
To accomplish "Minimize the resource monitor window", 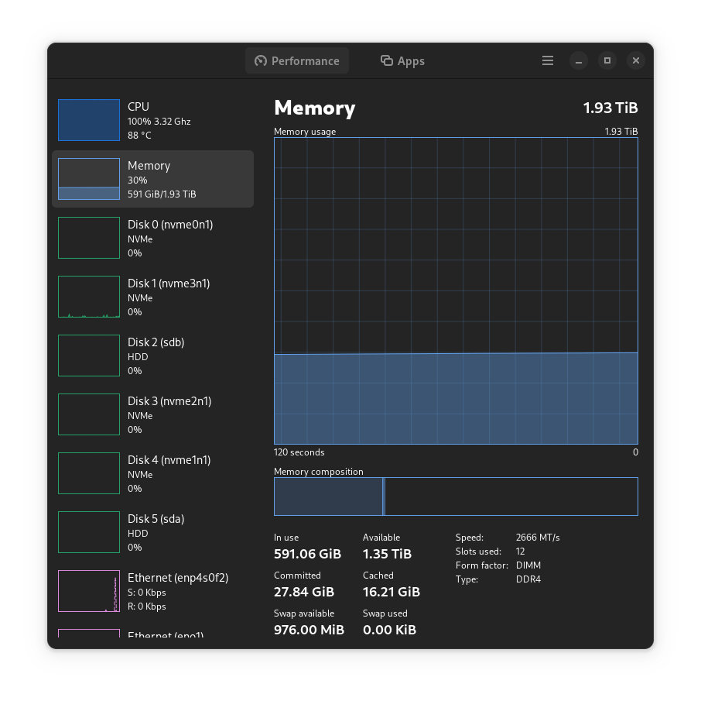I will point(579,60).
